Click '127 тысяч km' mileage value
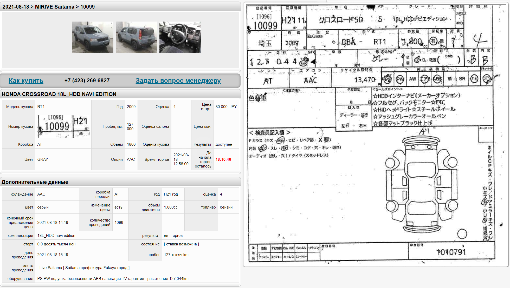 point(176,255)
